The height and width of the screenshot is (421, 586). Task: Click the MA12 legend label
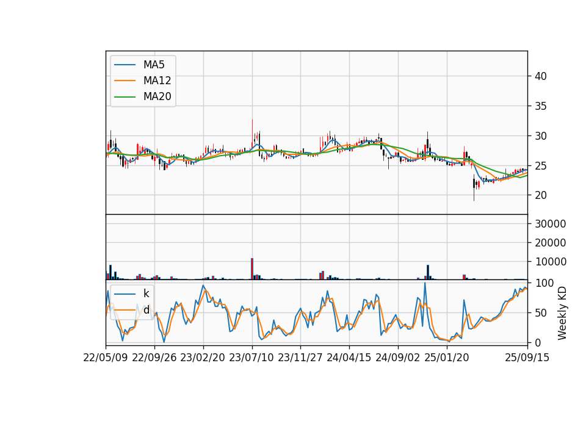coord(157,81)
